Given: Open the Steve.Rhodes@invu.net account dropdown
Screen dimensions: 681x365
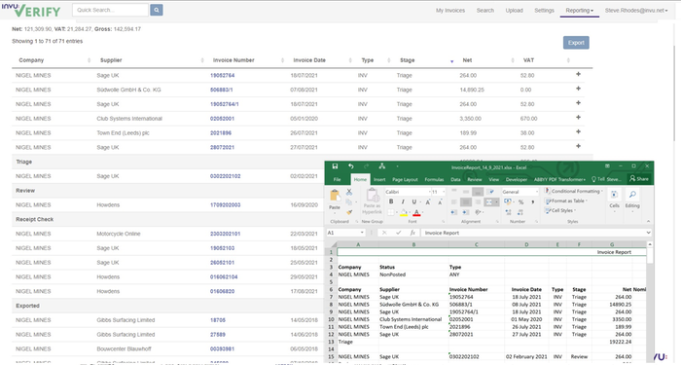Looking at the screenshot, I should [x=636, y=11].
